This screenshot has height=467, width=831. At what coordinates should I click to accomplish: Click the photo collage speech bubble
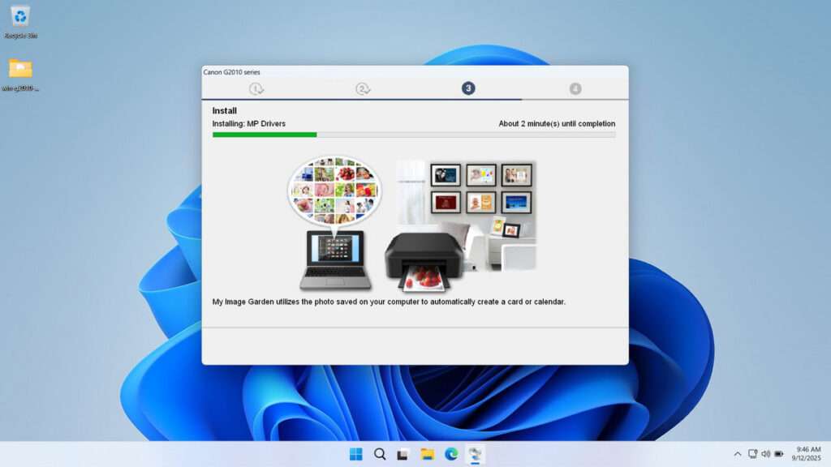(334, 190)
